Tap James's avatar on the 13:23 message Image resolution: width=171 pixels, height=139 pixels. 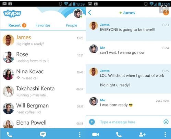(94, 26)
